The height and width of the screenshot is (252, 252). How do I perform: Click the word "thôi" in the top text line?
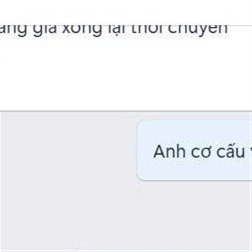(x=147, y=29)
